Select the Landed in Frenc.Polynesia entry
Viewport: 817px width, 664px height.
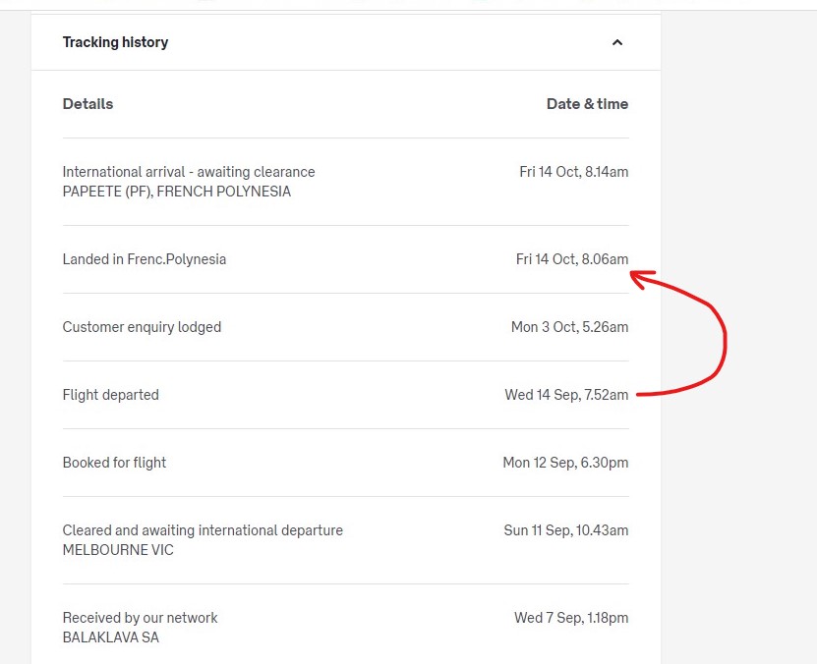point(145,259)
